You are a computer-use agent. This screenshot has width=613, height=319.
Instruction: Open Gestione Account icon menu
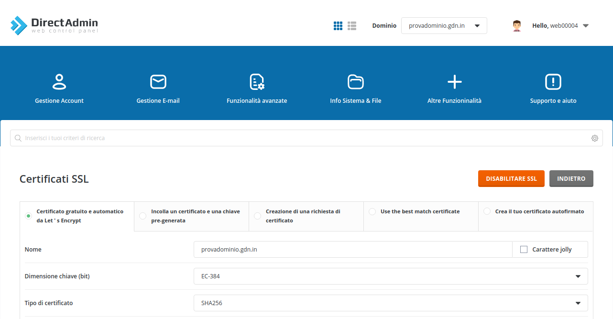pyautogui.click(x=59, y=82)
